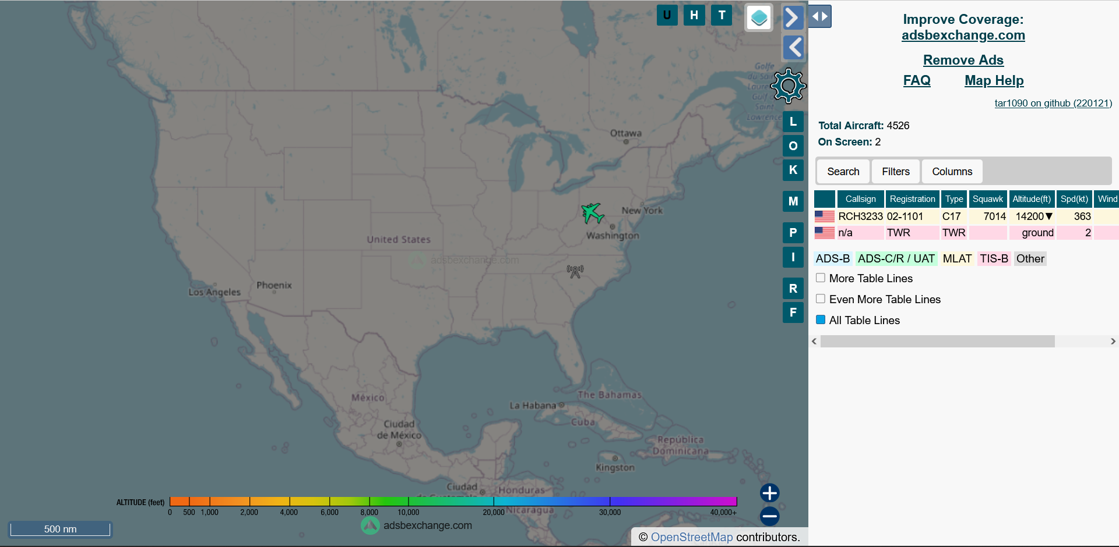Screen dimensions: 1119x547
Task: Sort table by Registration column
Action: [912, 199]
